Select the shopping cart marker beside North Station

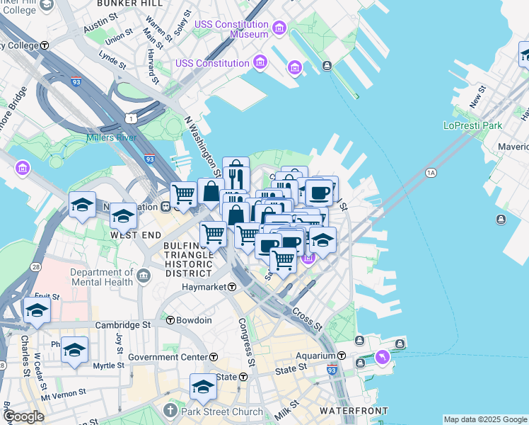[x=184, y=194]
